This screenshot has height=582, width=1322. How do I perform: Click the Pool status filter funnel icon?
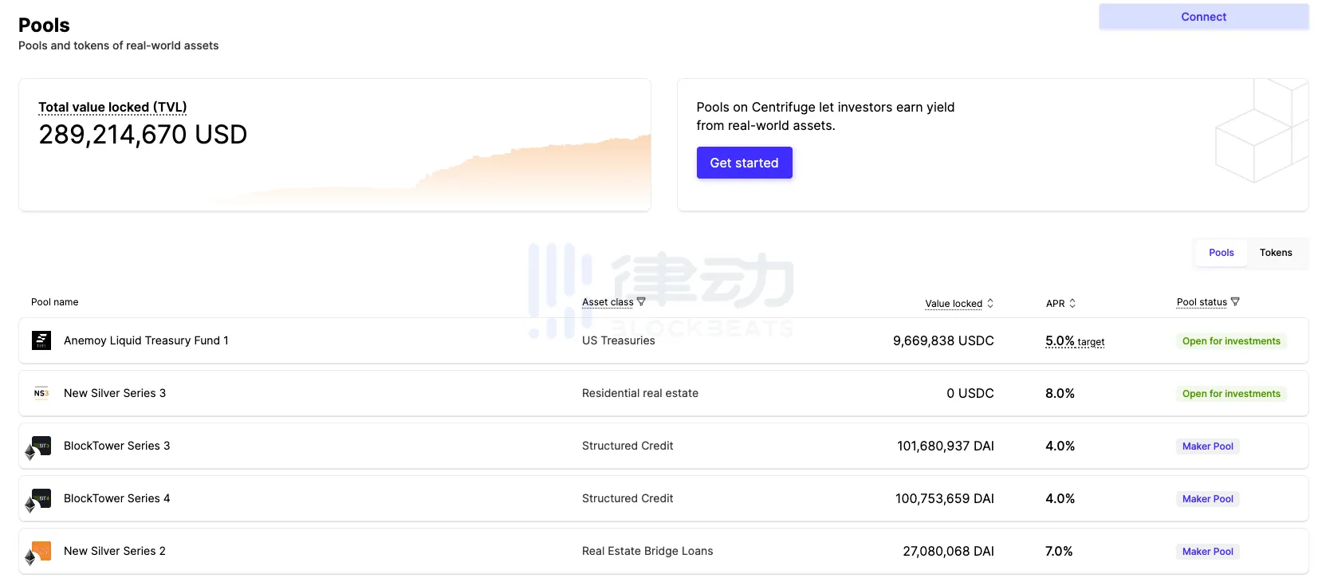click(x=1235, y=302)
